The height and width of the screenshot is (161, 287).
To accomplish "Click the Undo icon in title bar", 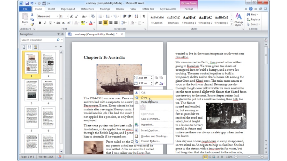I will [32, 3].
